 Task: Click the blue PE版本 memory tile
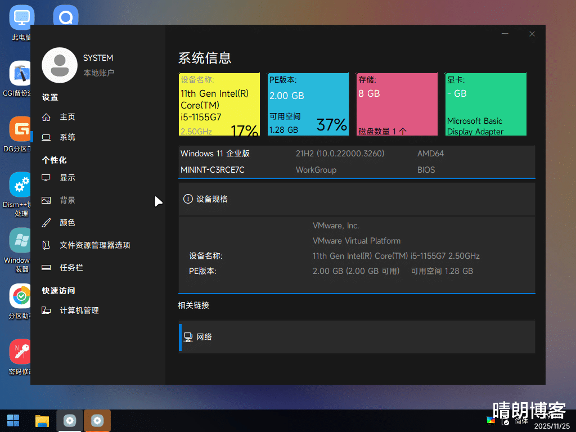coord(308,104)
